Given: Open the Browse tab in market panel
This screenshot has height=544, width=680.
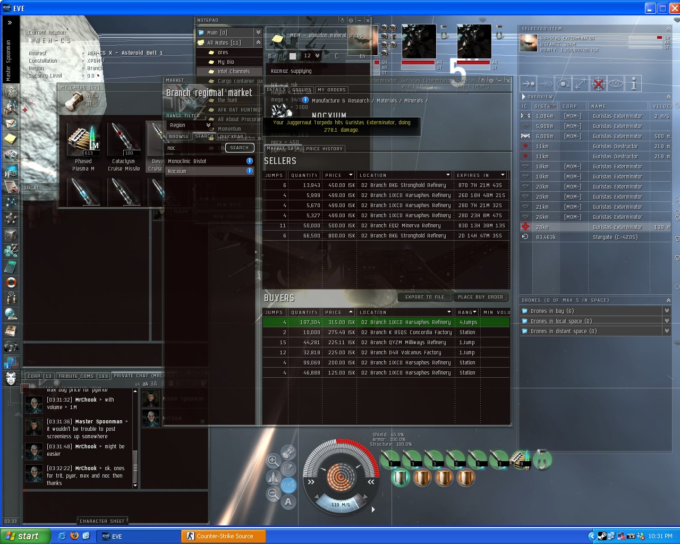Looking at the screenshot, I should (x=178, y=137).
